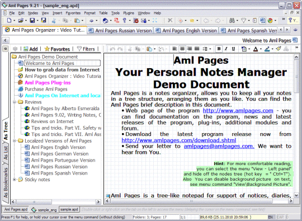Select the As List side tab
The image size is (302, 221).
(x=6, y=153)
